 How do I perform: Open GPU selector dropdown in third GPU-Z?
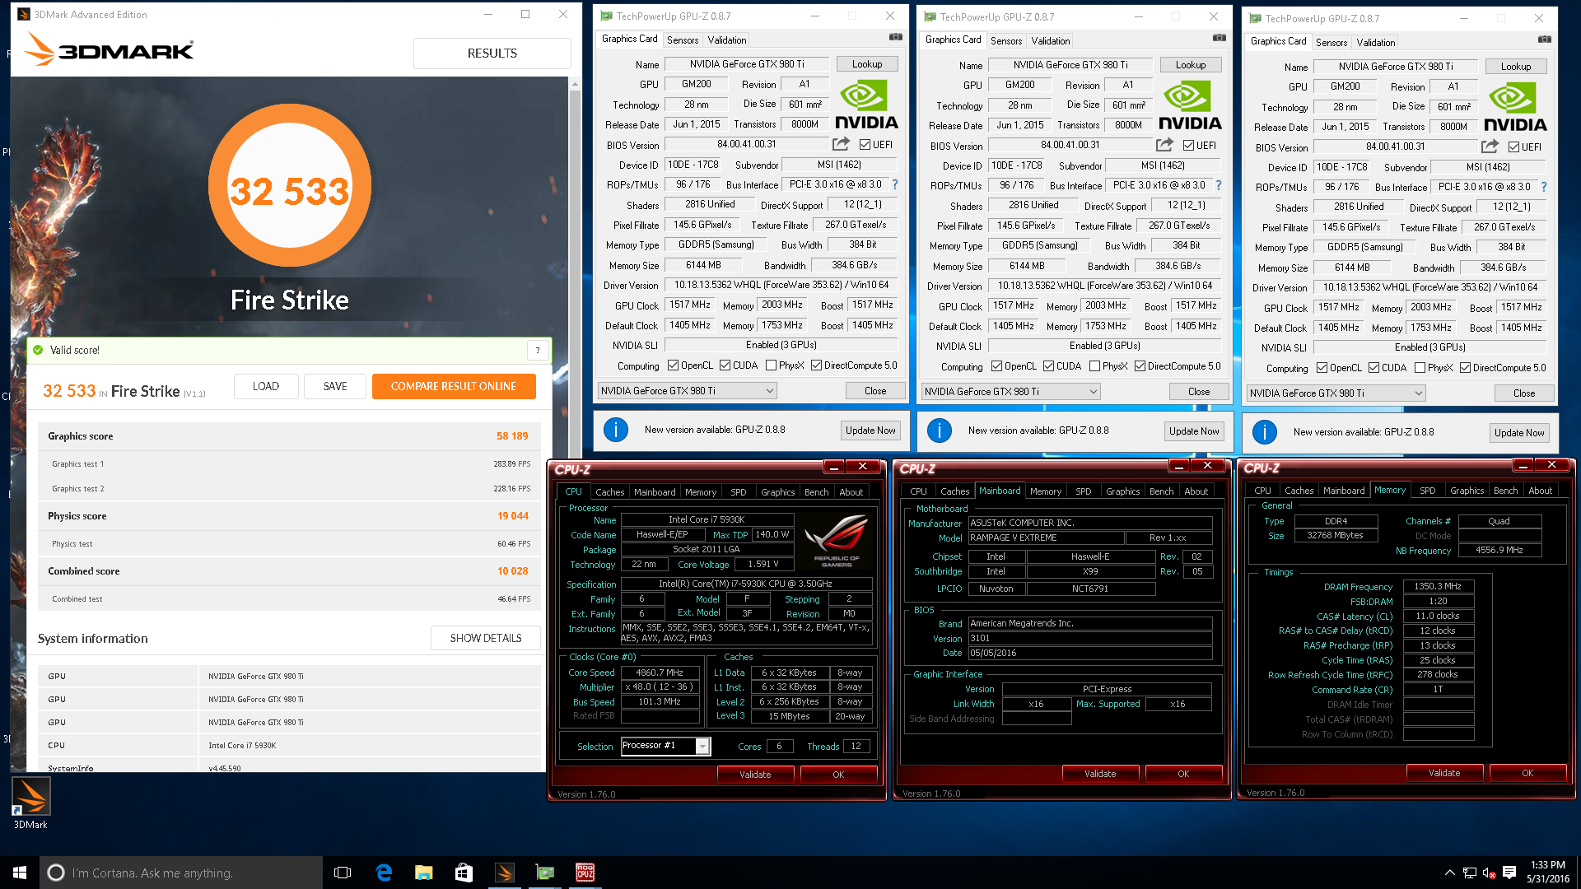(1336, 393)
